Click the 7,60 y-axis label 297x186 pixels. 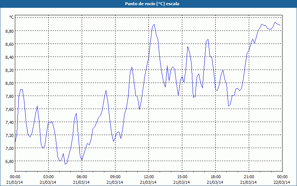pos(10,109)
